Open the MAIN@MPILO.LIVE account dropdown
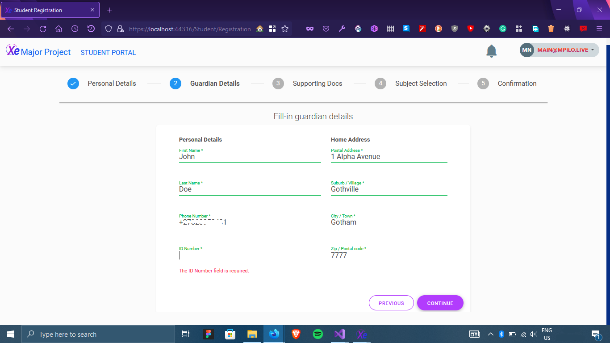 (559, 50)
